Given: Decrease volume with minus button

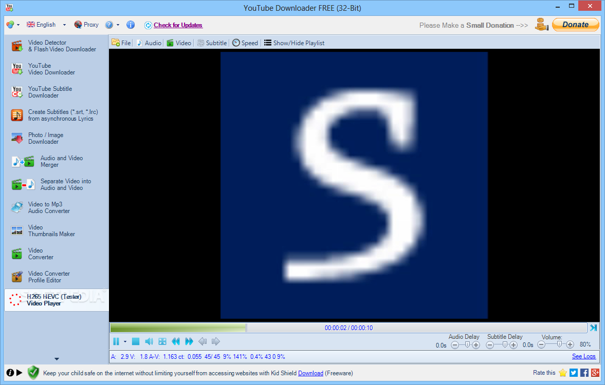Looking at the screenshot, I should 541,344.
